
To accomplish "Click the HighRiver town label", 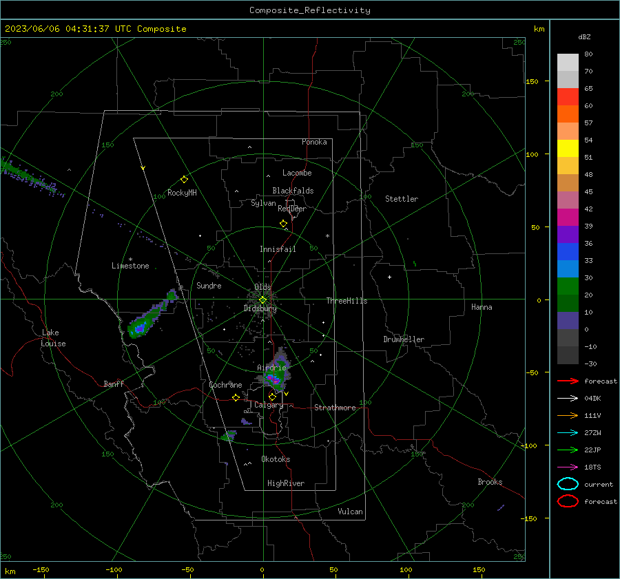I will pyautogui.click(x=286, y=483).
